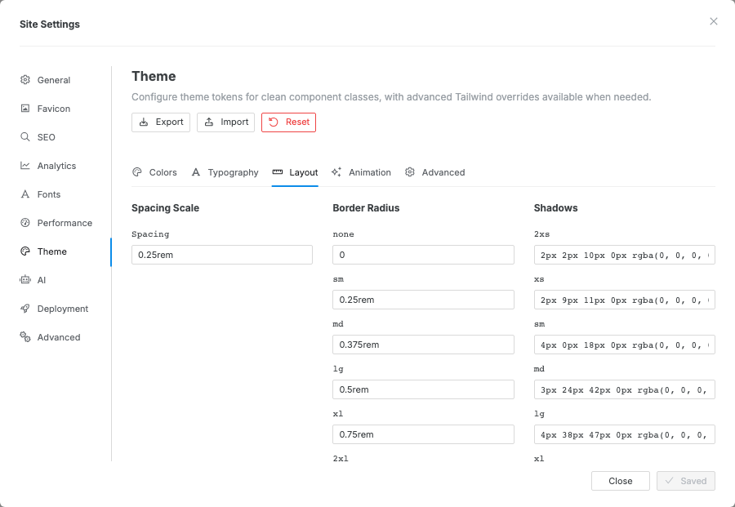Click the Performance gauge icon
The image size is (735, 507).
24,223
